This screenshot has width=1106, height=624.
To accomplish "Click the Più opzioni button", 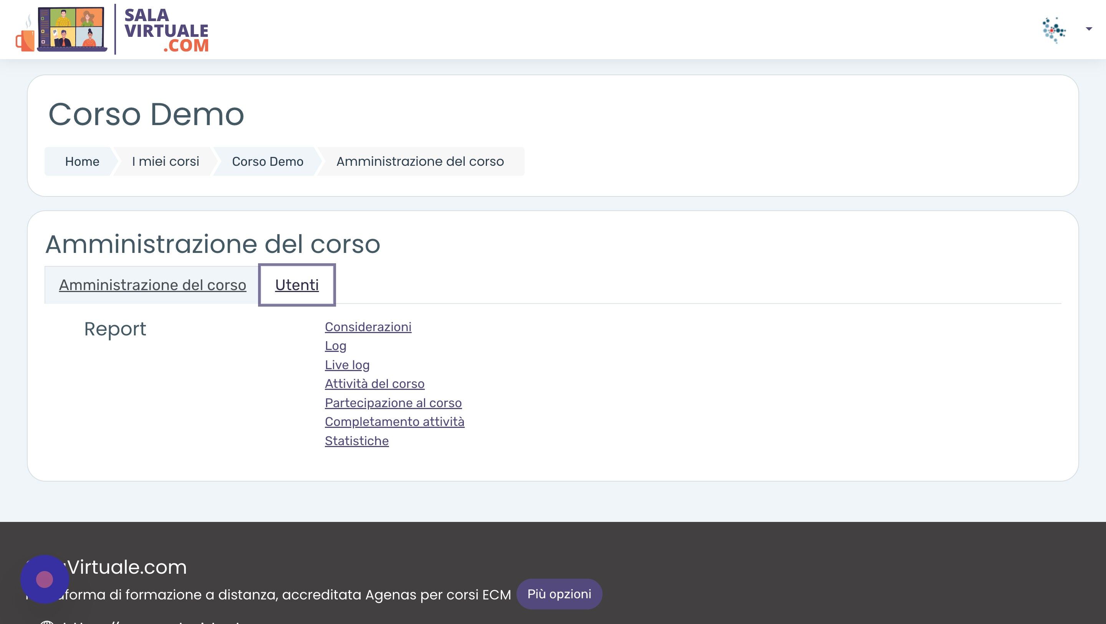I will point(559,594).
